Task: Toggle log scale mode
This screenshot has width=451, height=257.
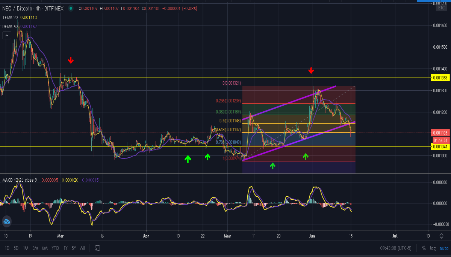Action: tap(433, 248)
